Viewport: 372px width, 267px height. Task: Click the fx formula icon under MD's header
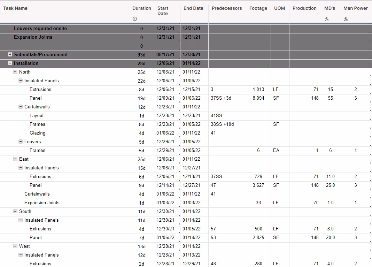point(326,19)
